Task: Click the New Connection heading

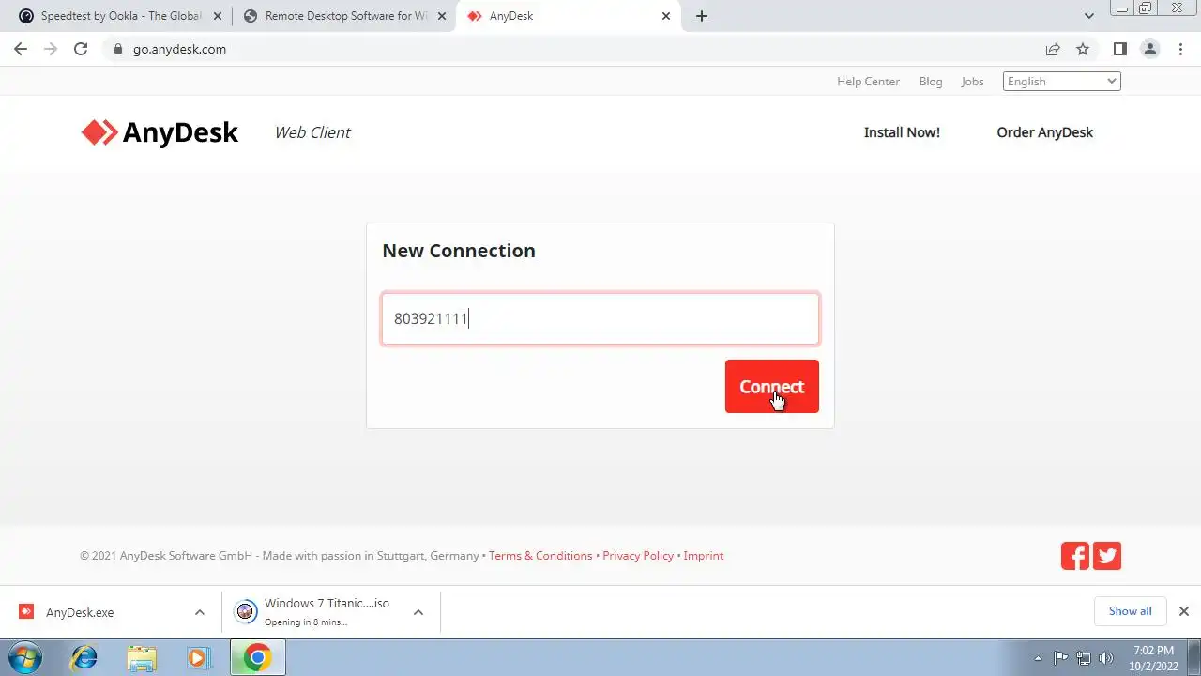Action: pos(459,251)
